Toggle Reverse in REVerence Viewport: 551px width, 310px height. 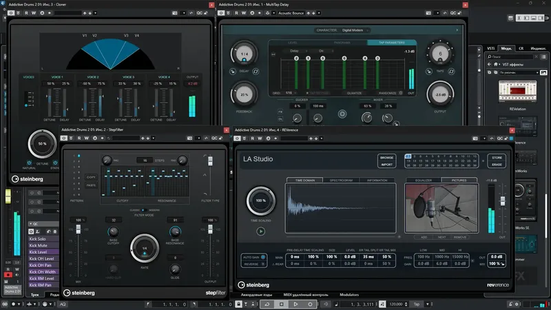click(x=263, y=264)
